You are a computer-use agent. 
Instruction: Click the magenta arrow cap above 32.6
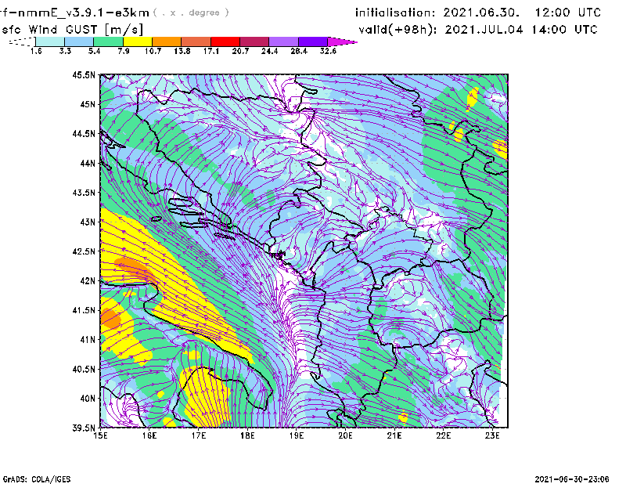341,42
